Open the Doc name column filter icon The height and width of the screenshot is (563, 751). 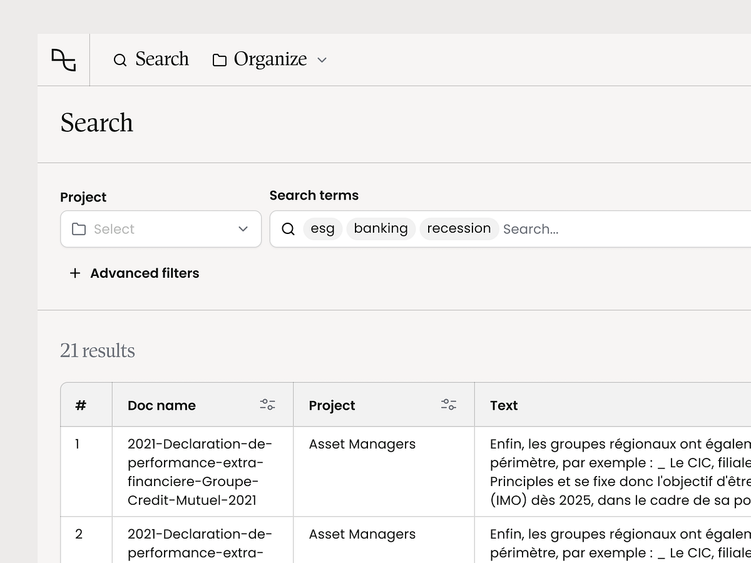pyautogui.click(x=267, y=405)
